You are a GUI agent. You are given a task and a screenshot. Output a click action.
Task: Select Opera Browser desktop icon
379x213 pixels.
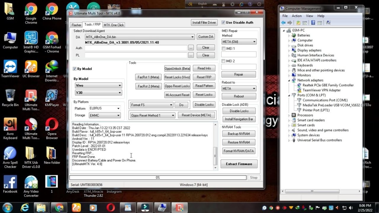tap(52, 129)
